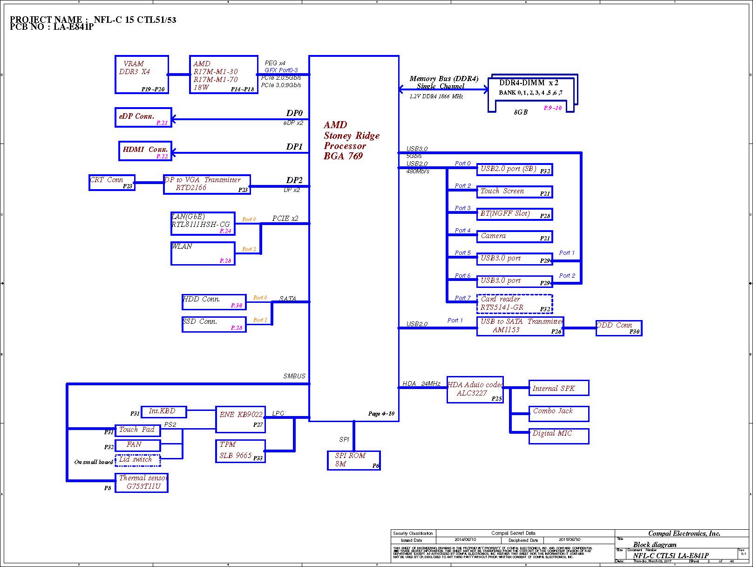Click the FAN block
Screen dimensions: 753x567
(x=137, y=445)
